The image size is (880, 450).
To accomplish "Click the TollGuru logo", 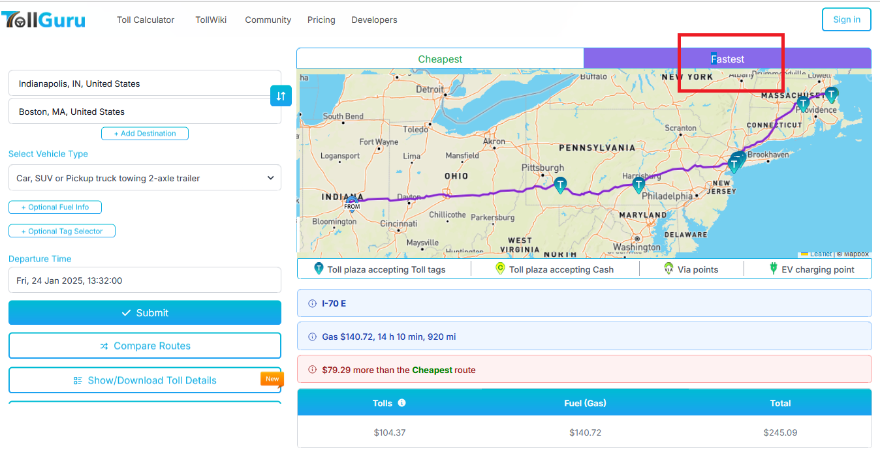I will point(43,20).
